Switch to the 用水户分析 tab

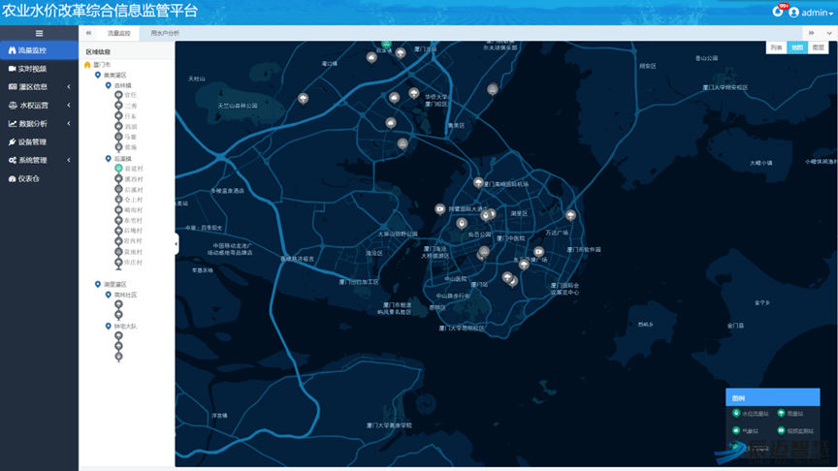[165, 33]
